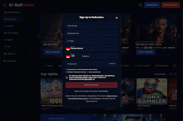Viewport: 183px width, 121px height.
Task: Open Live-Casino in the sidebar
Action: [x=11, y=33]
